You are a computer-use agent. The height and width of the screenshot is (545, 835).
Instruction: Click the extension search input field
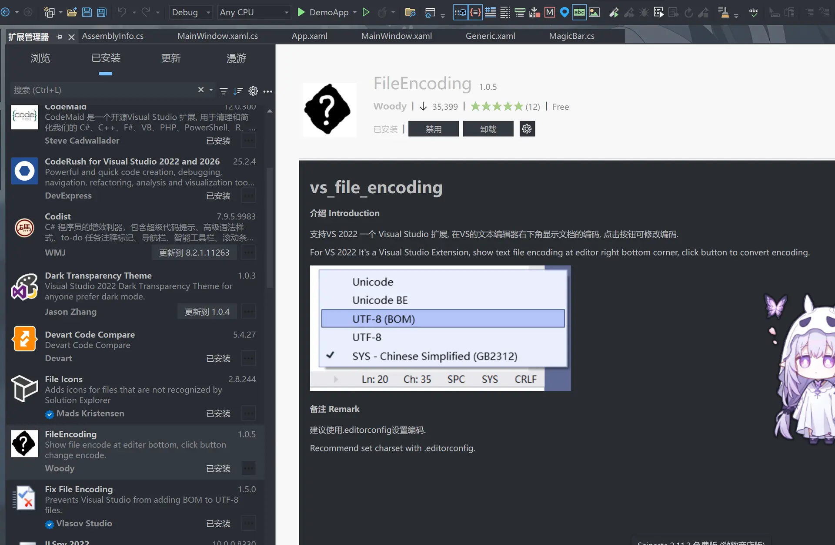104,90
